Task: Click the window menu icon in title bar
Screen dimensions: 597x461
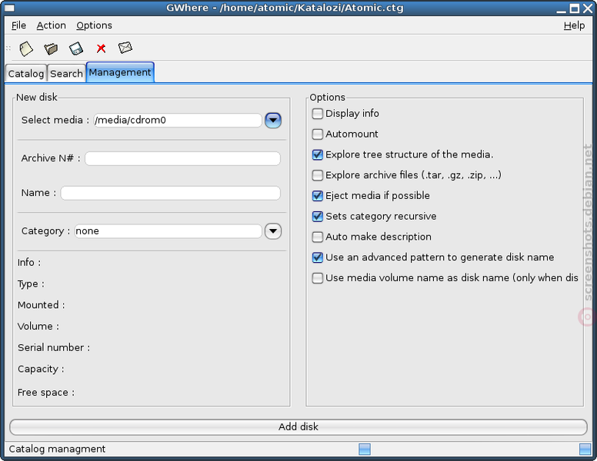Action: [x=9, y=8]
